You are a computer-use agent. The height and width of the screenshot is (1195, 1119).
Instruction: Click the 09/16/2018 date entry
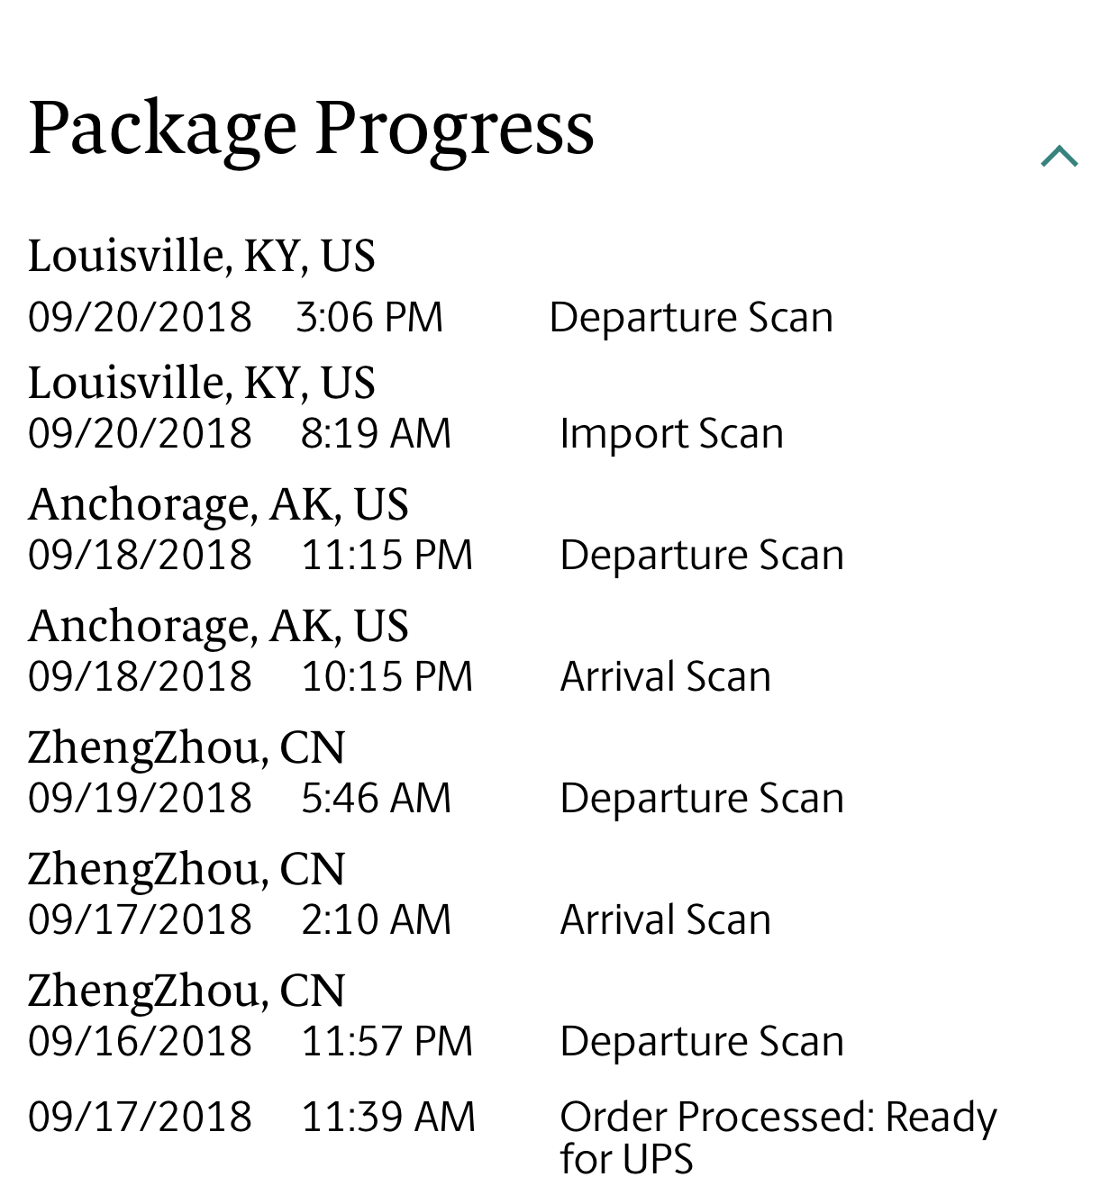click(x=140, y=1042)
